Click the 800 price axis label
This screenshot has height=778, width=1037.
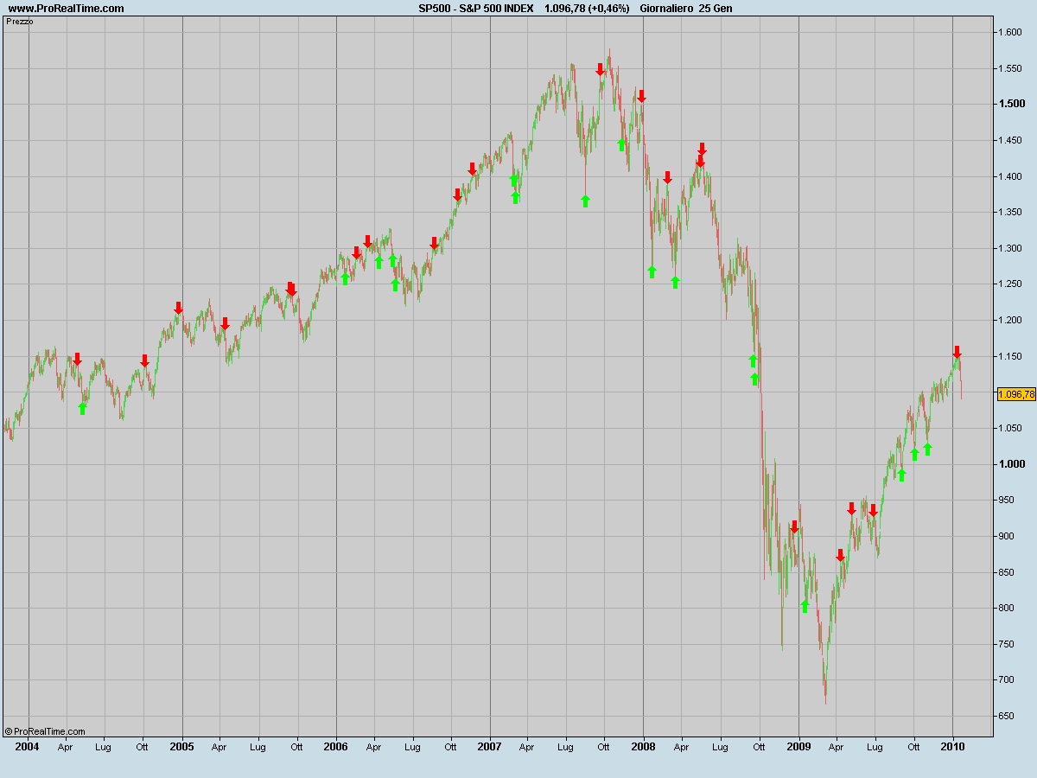(x=1007, y=608)
